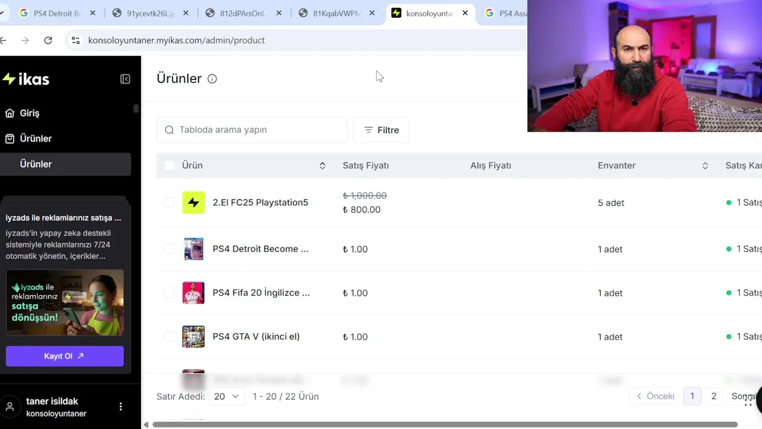Sort by Ürün column arrows
Image resolution: width=762 pixels, height=429 pixels.
click(x=322, y=166)
